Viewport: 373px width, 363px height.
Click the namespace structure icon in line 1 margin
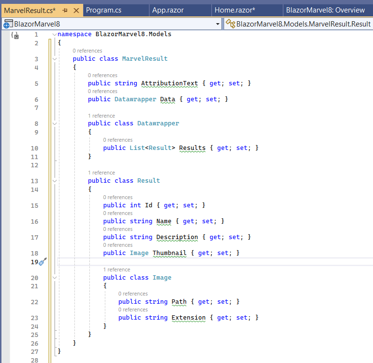[14, 35]
